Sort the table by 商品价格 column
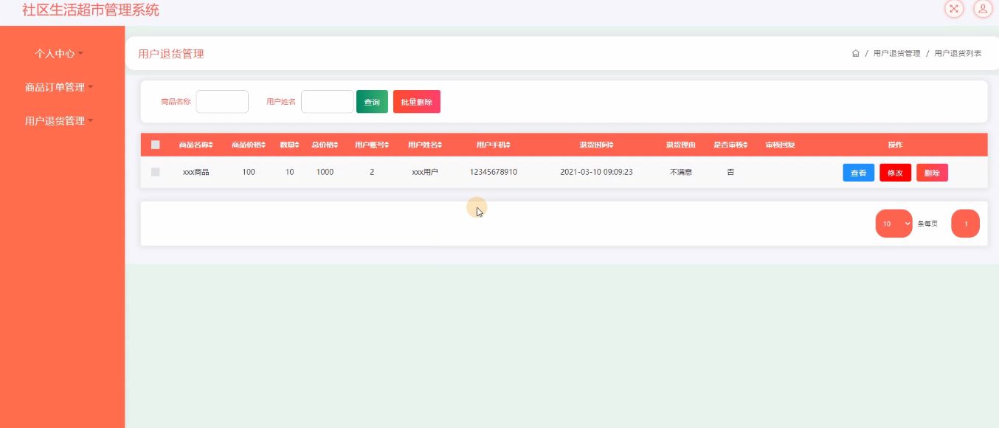This screenshot has height=428, width=999. click(x=249, y=145)
